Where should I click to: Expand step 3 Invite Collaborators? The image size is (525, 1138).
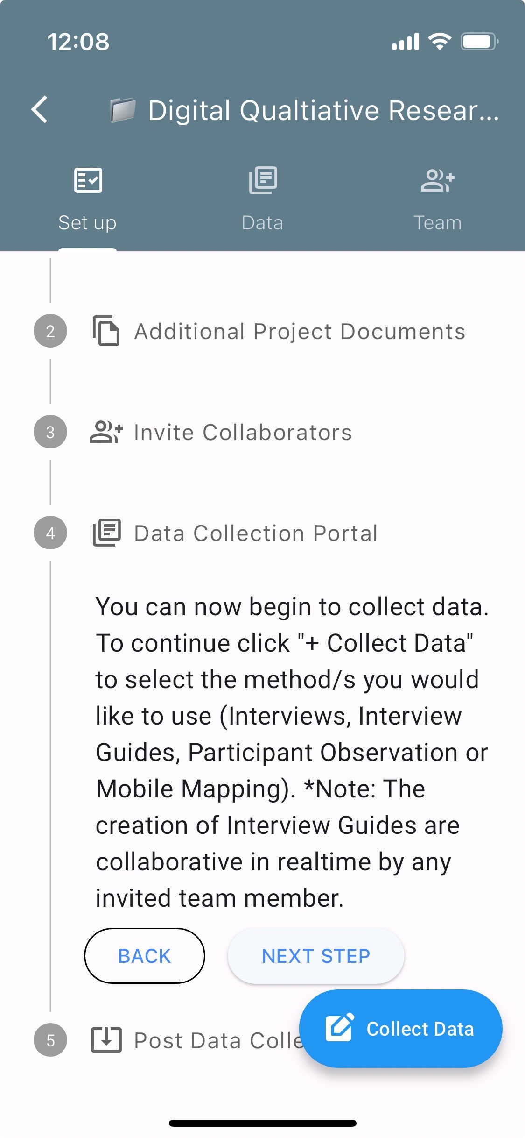(x=243, y=433)
